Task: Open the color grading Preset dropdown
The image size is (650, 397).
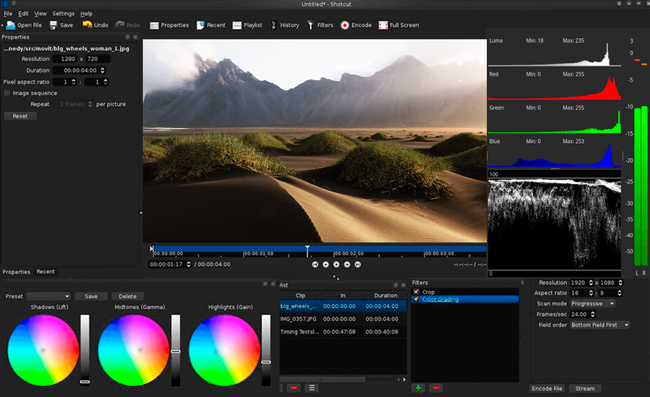Action: [48, 296]
